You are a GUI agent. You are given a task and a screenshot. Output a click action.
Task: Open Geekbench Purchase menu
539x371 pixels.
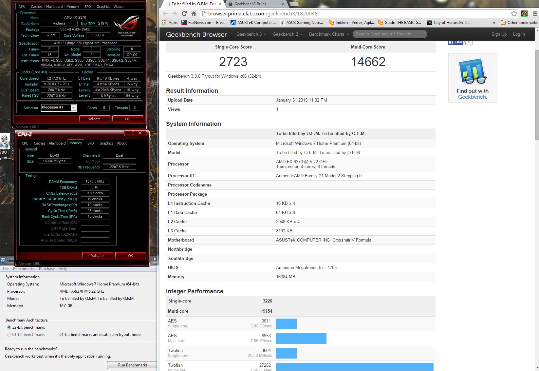[47, 269]
